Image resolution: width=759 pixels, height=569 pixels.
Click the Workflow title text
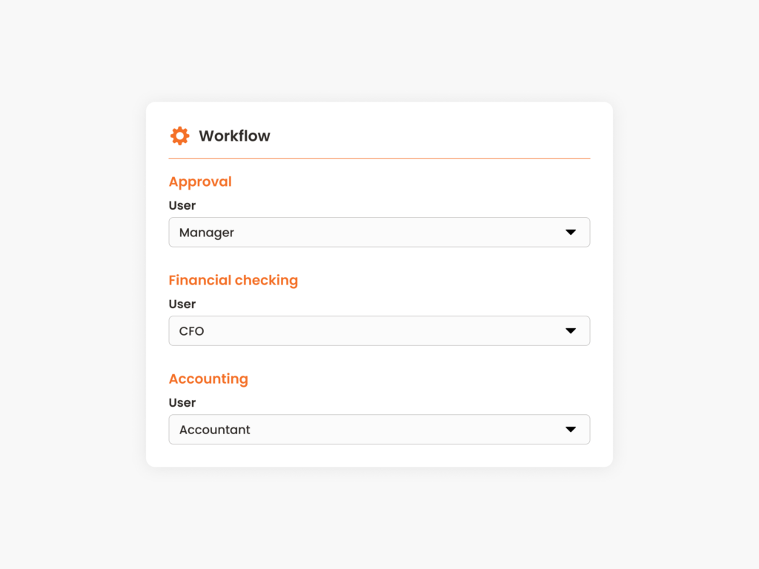click(233, 136)
